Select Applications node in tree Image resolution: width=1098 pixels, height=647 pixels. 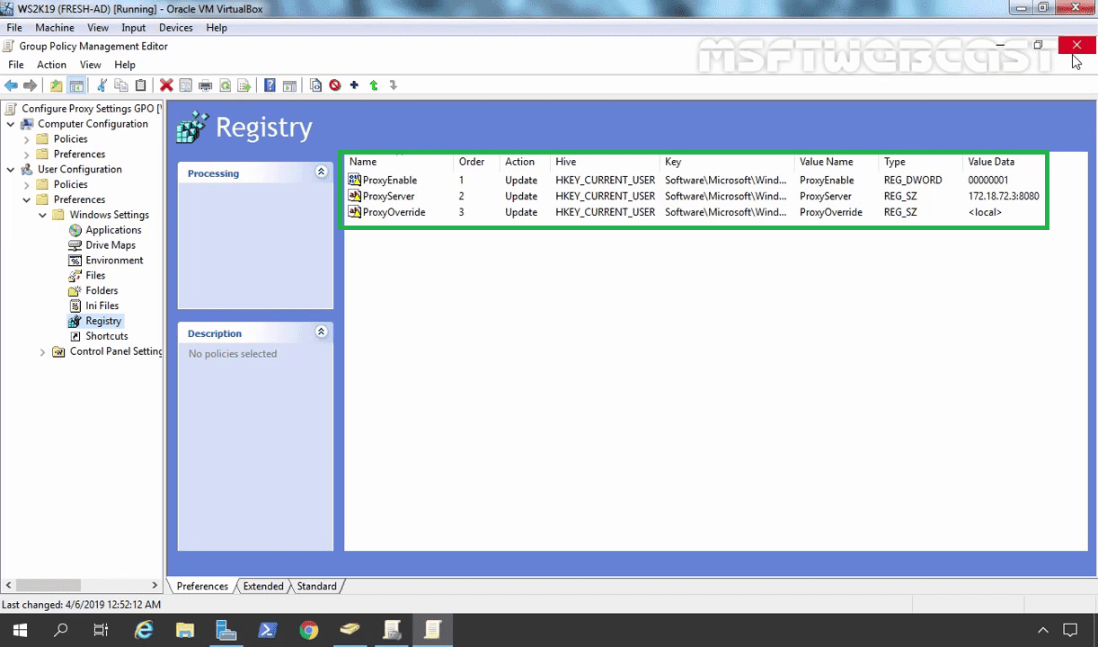(113, 230)
